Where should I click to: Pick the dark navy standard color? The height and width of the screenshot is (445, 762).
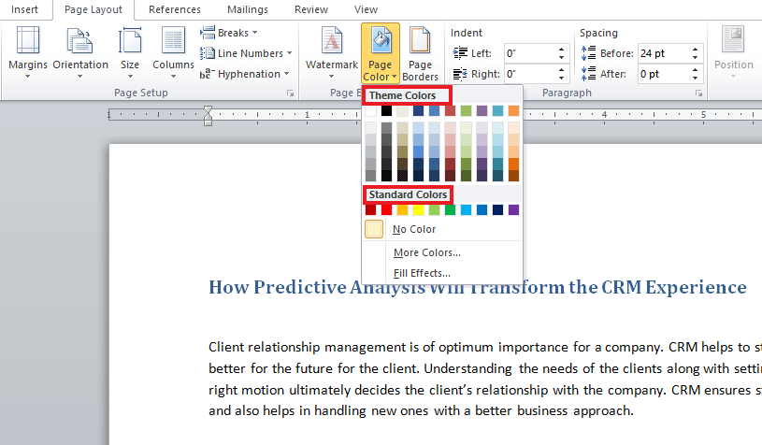pos(497,209)
